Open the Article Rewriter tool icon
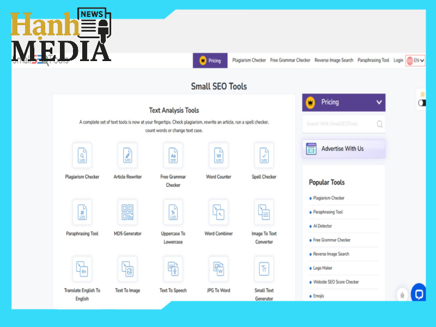The width and height of the screenshot is (436, 327). pyautogui.click(x=128, y=155)
